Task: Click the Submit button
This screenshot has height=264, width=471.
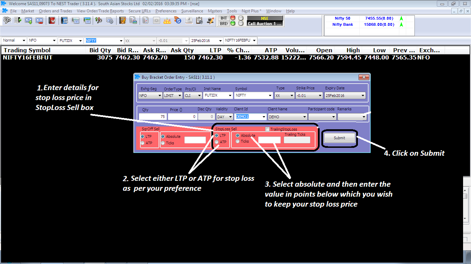Action: (339, 138)
